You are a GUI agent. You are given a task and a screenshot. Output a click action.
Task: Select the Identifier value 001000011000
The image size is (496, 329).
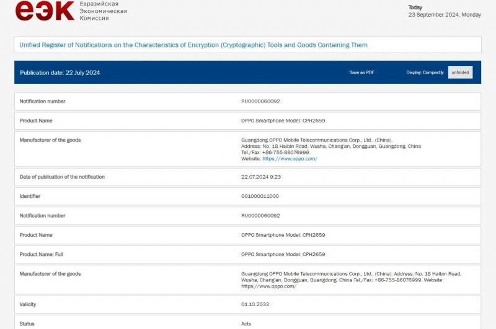pos(260,196)
